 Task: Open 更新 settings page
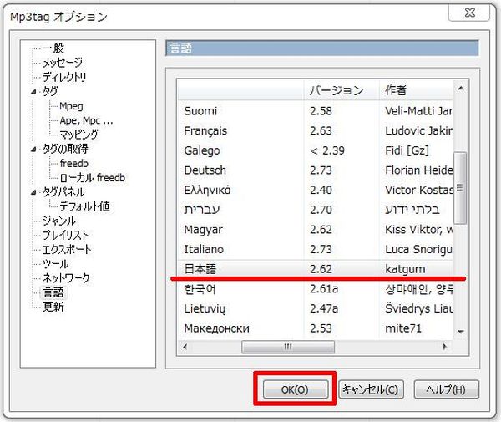53,307
